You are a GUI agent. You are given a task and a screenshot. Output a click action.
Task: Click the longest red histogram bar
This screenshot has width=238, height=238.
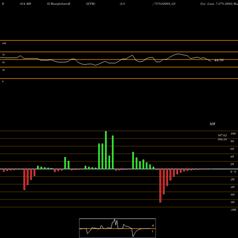[160, 186]
